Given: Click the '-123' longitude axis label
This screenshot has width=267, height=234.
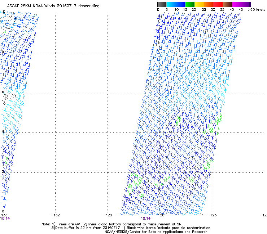Looking at the screenshot, I should (212, 215).
